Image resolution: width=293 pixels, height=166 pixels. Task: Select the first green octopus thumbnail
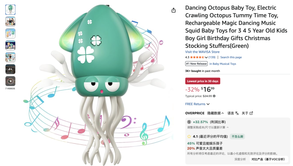click(10, 10)
